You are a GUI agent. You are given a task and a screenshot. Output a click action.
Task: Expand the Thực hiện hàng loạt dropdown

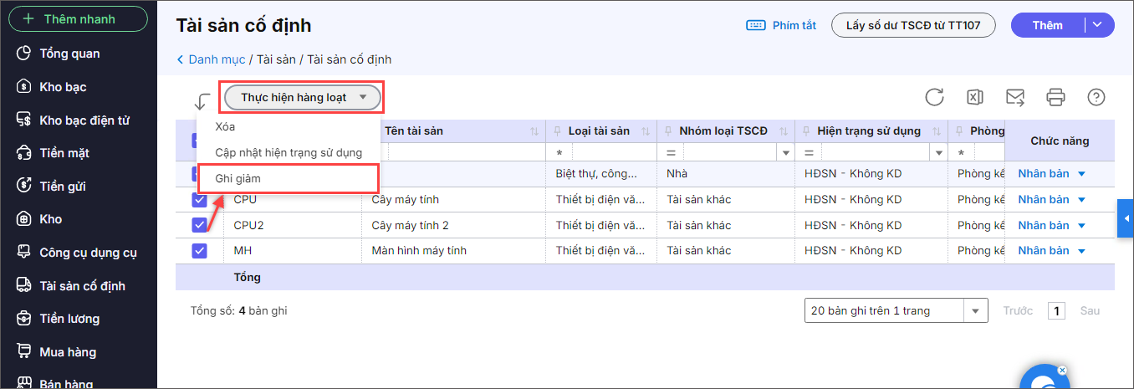(303, 97)
